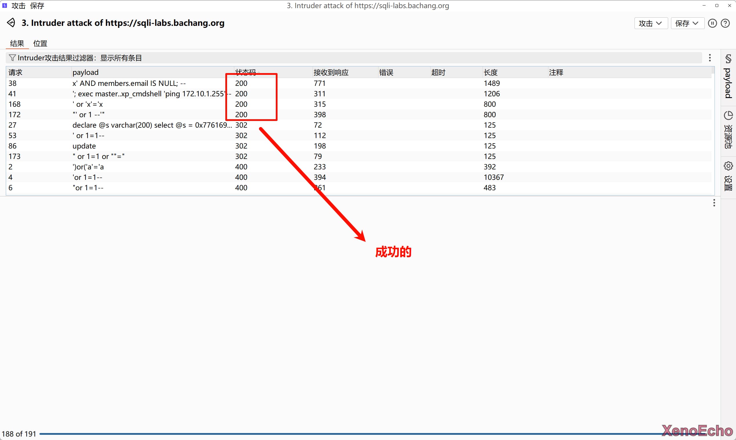Expand the 保存 dropdown button
Viewport: 736px width, 440px height.
point(687,23)
